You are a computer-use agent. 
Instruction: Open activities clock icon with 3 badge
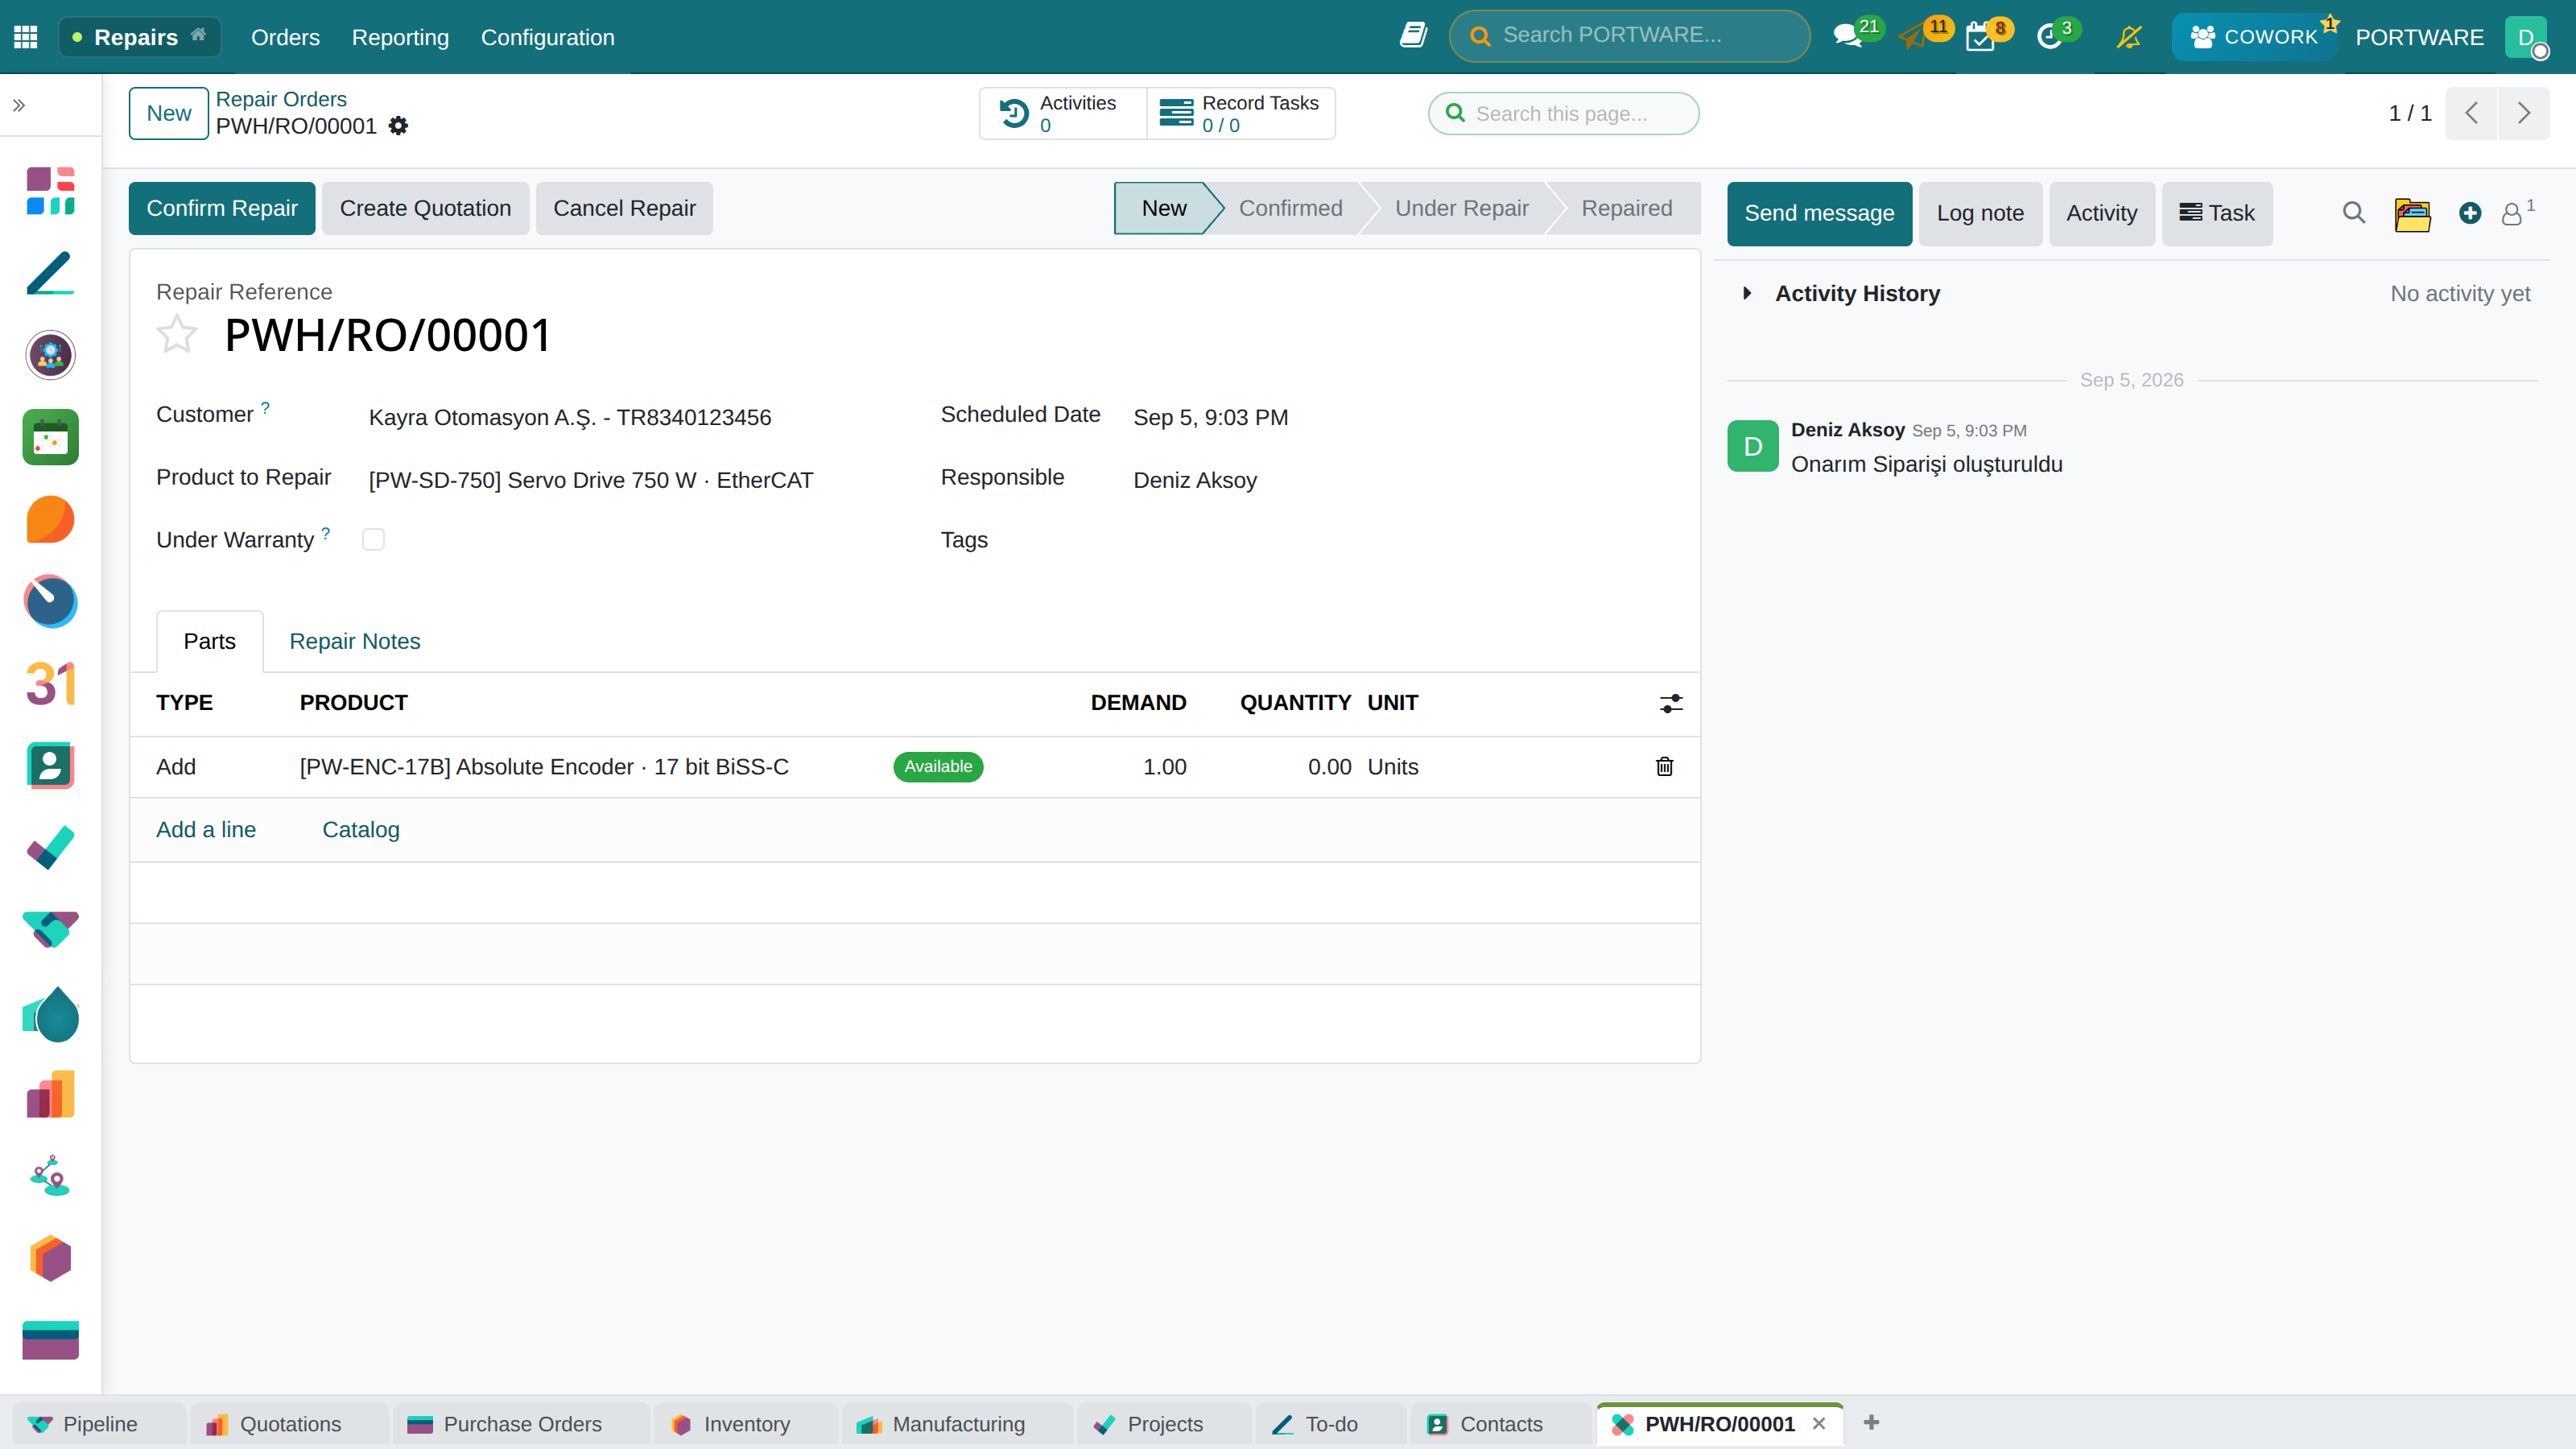click(x=2051, y=37)
